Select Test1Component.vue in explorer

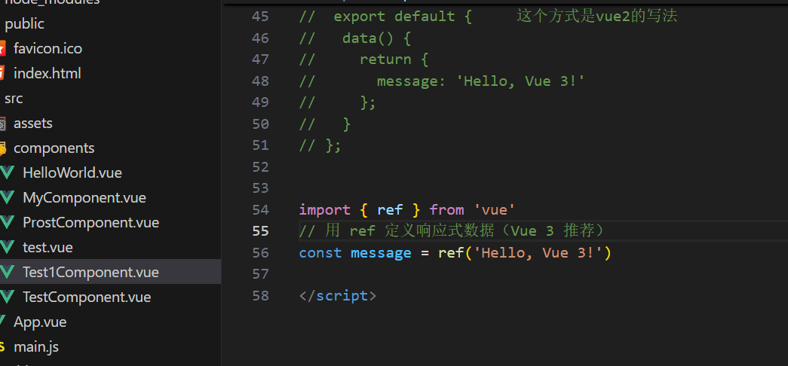click(90, 272)
